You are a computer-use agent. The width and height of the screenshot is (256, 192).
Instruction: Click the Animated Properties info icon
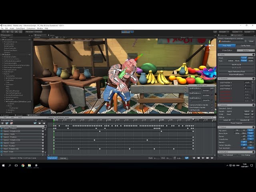[x=45, y=126]
